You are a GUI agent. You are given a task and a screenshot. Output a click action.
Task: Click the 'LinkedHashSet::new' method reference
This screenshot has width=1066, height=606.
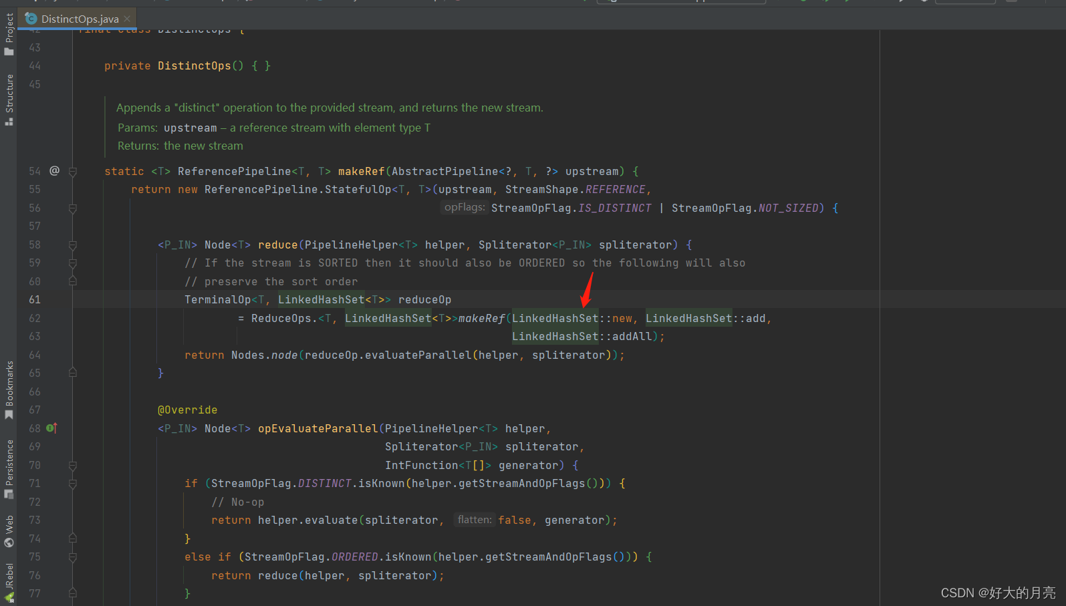(x=572, y=318)
